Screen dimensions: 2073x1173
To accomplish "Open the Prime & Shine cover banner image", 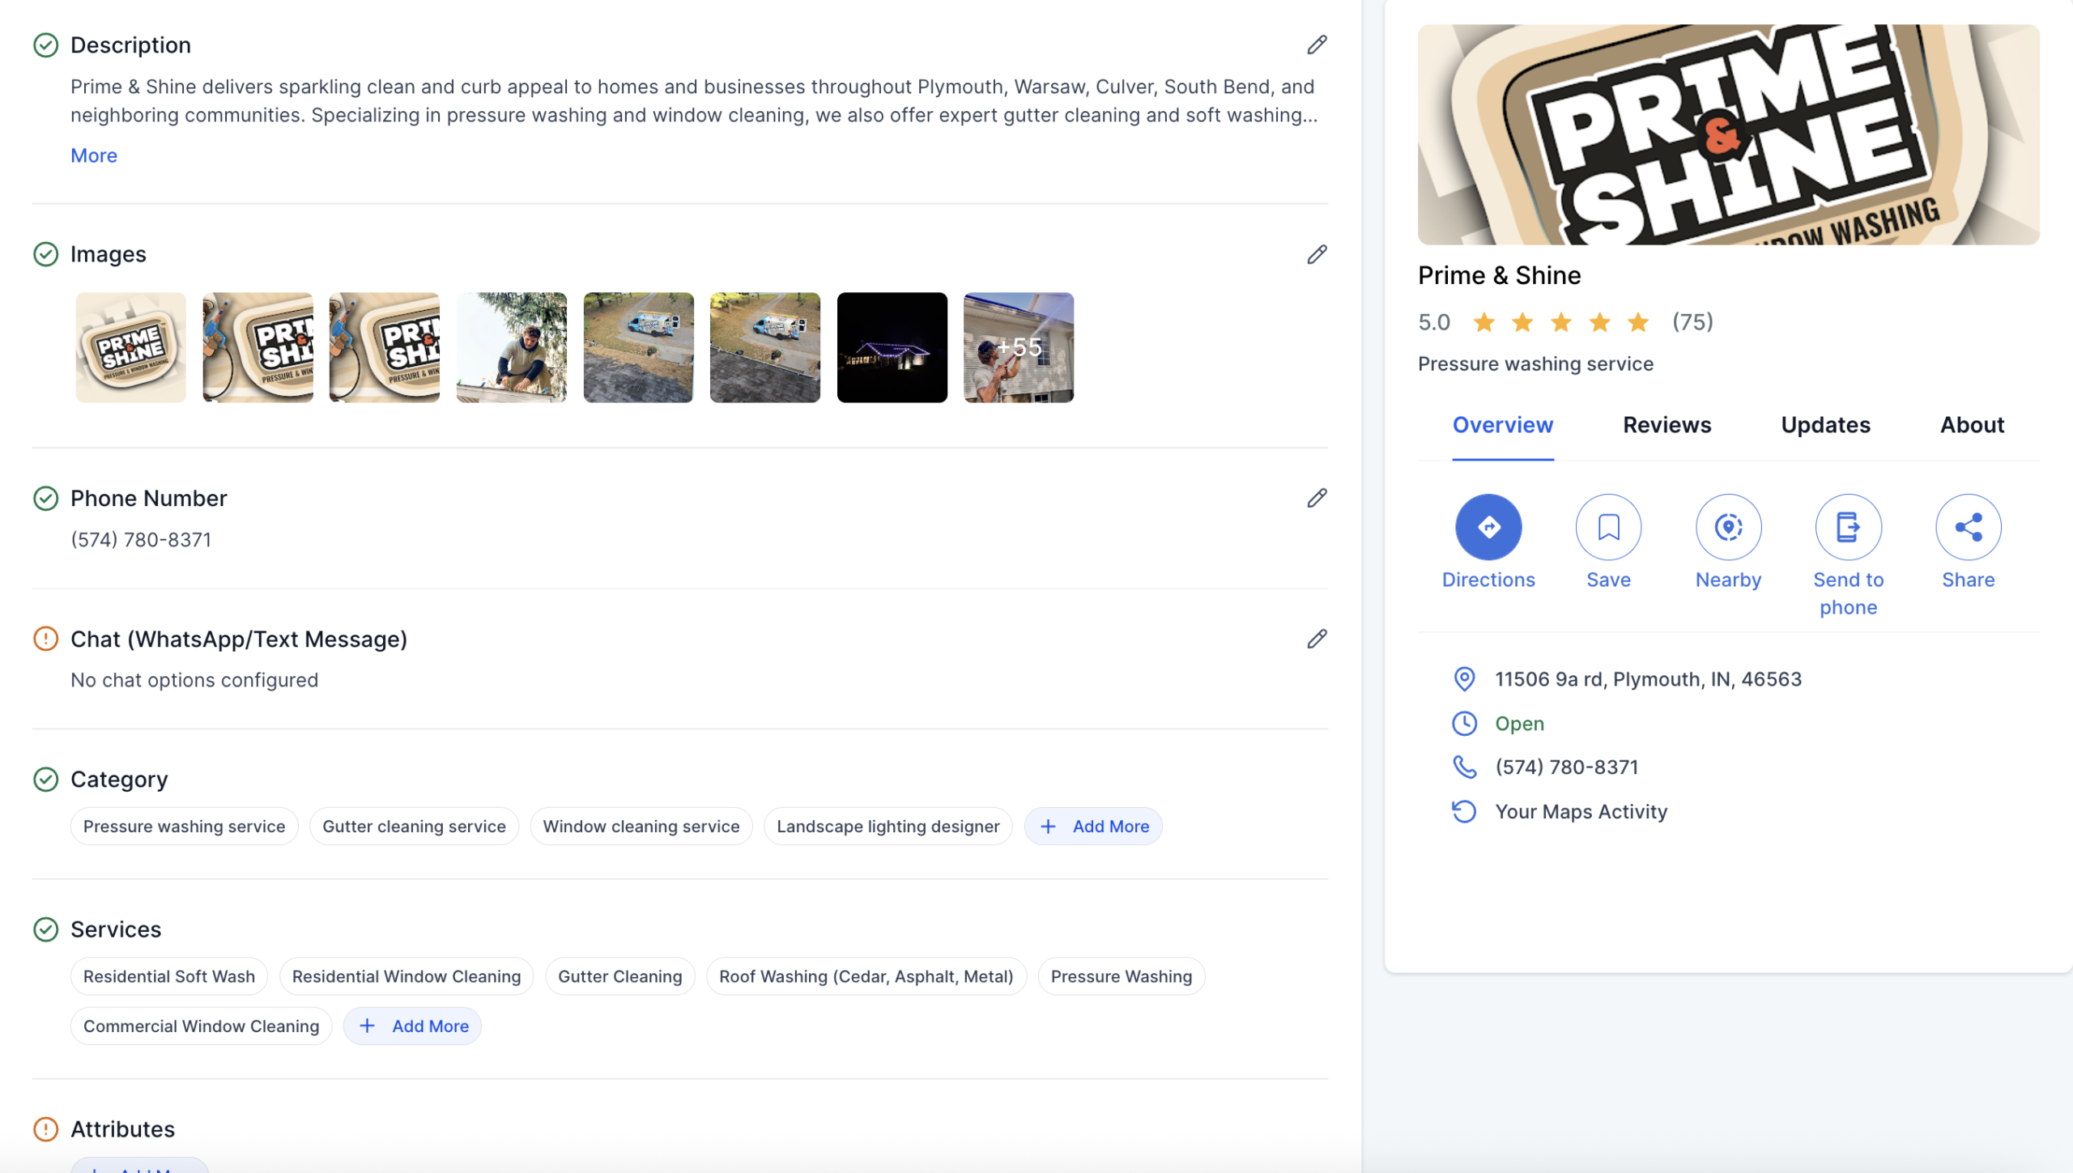I will tap(1728, 134).
